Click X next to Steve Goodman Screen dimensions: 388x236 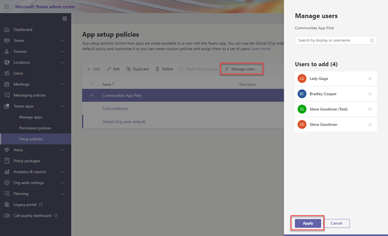[370, 124]
